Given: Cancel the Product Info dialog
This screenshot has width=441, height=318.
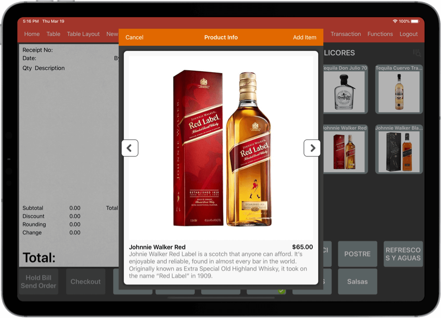Looking at the screenshot, I should tap(134, 38).
